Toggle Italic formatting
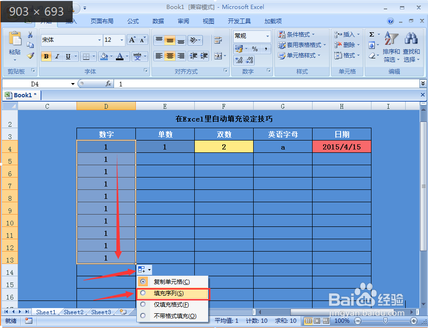The image size is (428, 328). pyautogui.click(x=57, y=56)
